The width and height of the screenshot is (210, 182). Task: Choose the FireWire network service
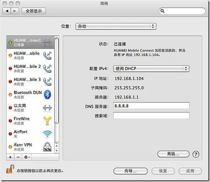click(x=30, y=120)
